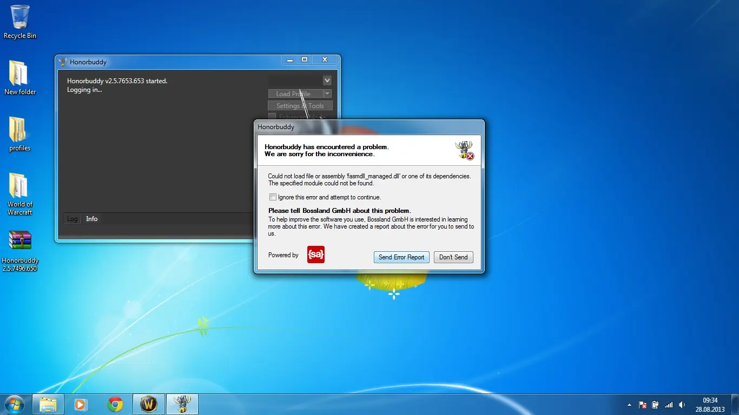
Task: Open the bot selection dropdown in Honorbuddy
Action: click(x=327, y=81)
